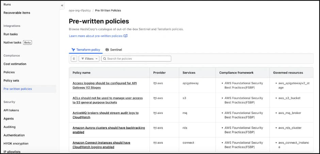The image size is (320, 154).
Task: Click aws_connect_instance governed resource
Action: (x=294, y=145)
